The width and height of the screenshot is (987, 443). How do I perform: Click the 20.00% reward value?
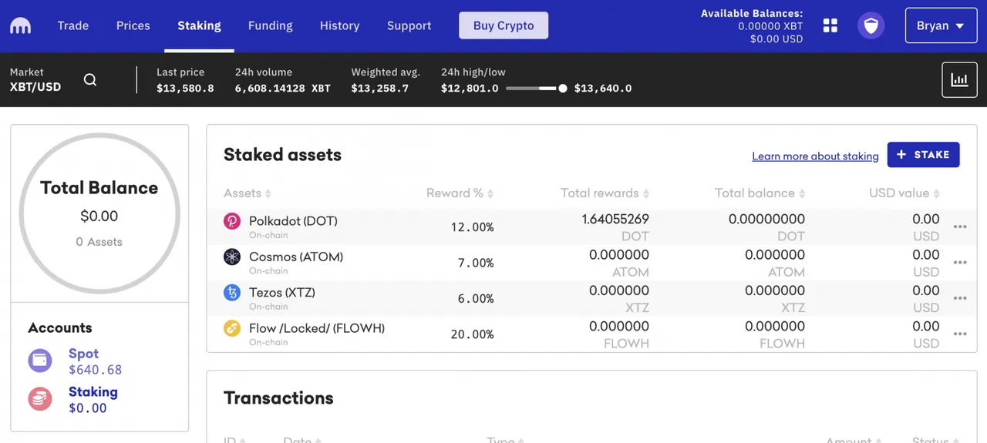click(x=473, y=334)
